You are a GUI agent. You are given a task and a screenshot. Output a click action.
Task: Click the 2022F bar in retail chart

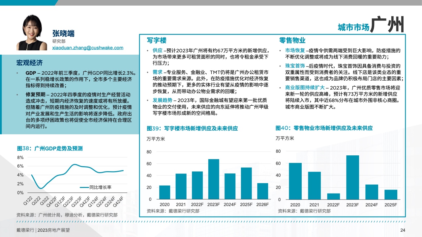[334, 196]
